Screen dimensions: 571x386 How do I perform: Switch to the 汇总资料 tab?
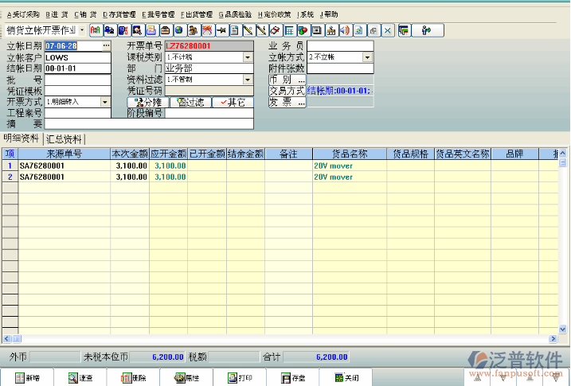(x=65, y=138)
